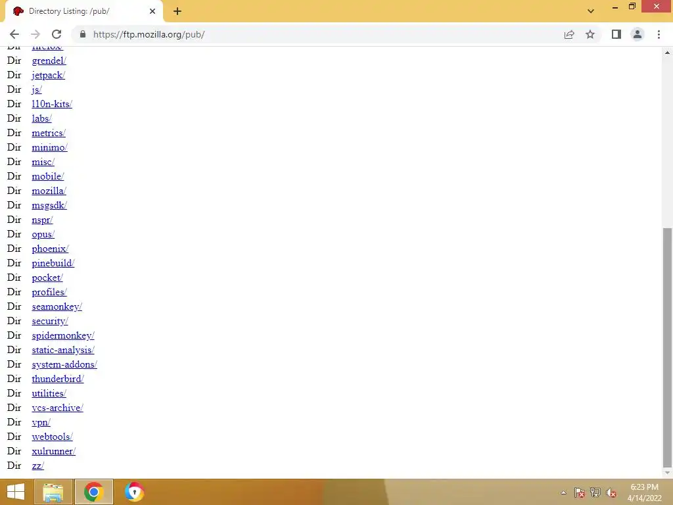Open the grendel/ directory link
The height and width of the screenshot is (505, 673).
49,60
